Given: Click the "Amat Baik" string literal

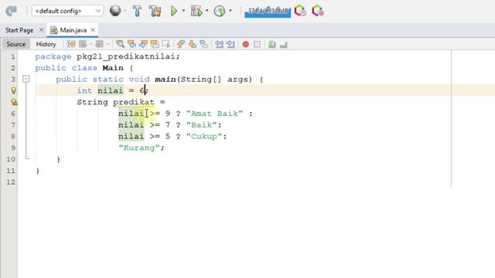Looking at the screenshot, I should coord(215,114).
